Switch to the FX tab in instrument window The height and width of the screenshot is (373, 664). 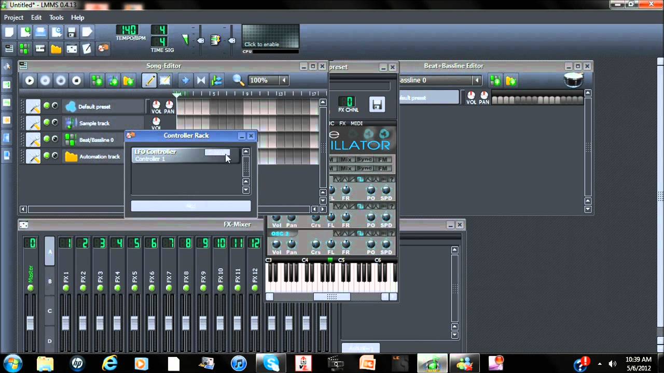342,123
